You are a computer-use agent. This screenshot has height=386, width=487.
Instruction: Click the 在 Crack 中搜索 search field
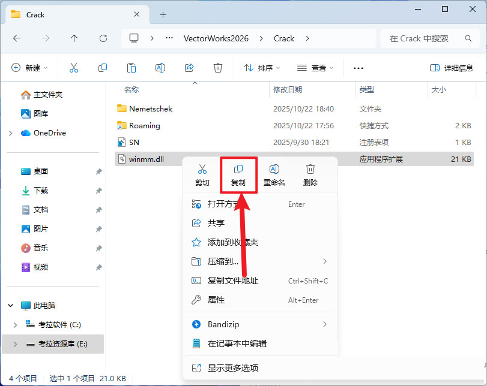tap(430, 38)
